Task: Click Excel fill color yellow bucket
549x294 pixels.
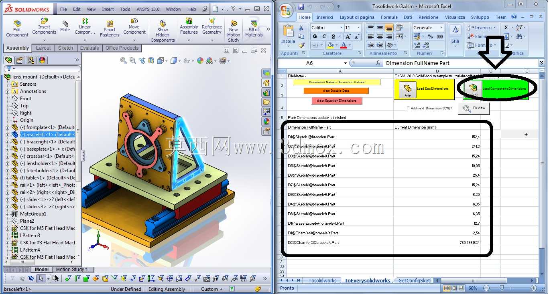Action: pos(330,45)
